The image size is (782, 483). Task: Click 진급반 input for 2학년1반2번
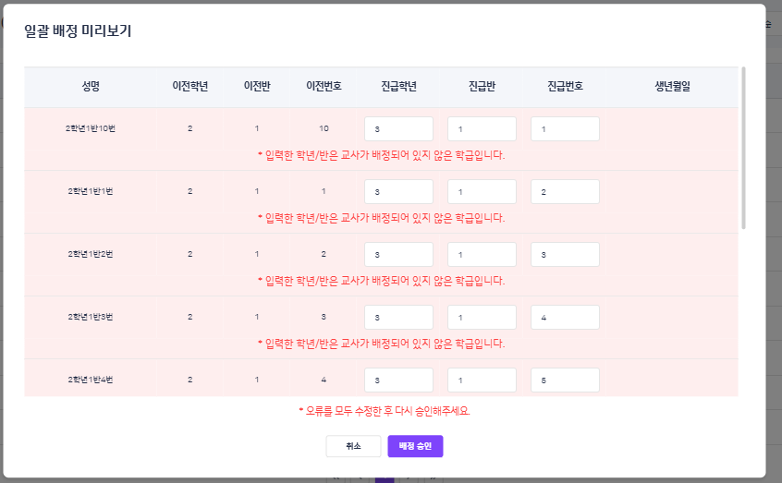pos(482,255)
